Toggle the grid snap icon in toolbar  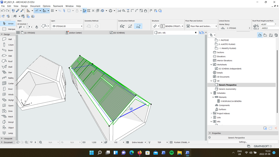point(52,11)
